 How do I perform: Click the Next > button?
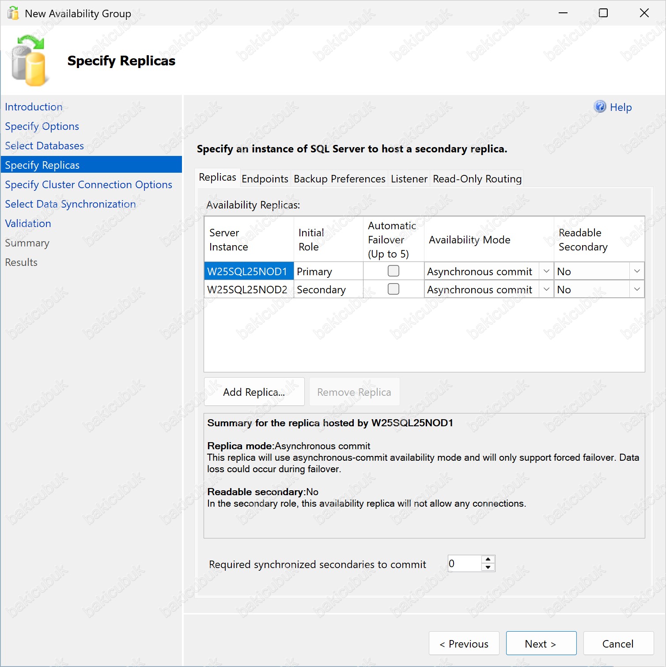(541, 643)
